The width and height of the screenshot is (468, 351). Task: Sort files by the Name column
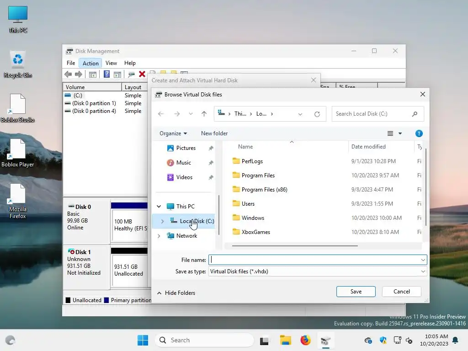[x=245, y=147]
